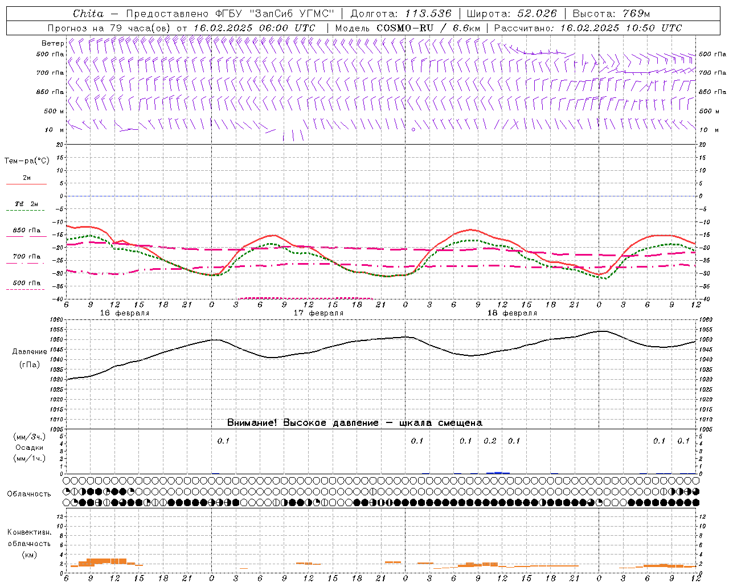Screen dimensions: 729x583
Task: Click the blue precipitation bar on 18 February
Action: pyautogui.click(x=498, y=473)
